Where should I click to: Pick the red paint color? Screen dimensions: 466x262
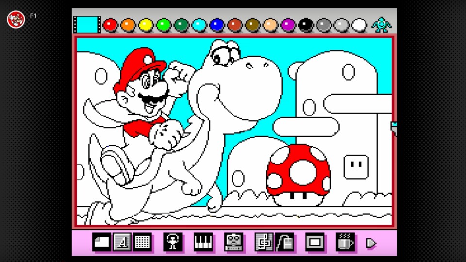pyautogui.click(x=111, y=25)
